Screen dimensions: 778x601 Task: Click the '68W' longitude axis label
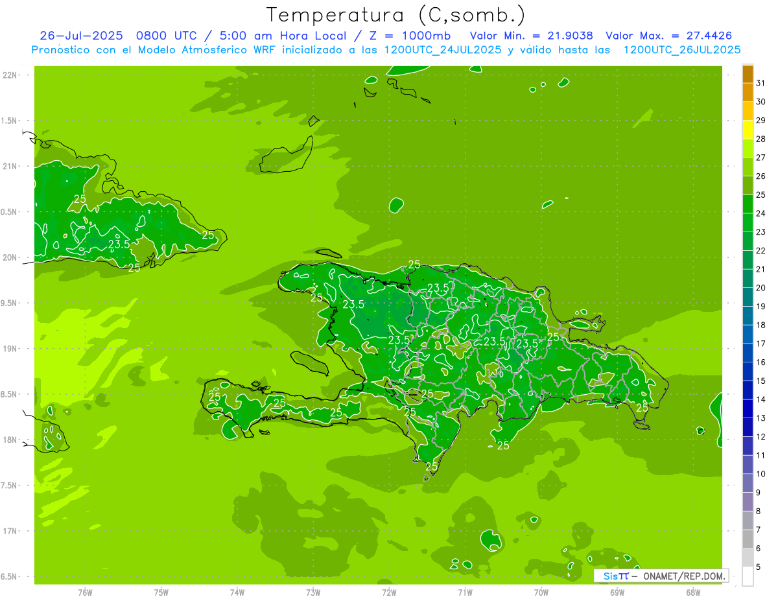tap(693, 592)
